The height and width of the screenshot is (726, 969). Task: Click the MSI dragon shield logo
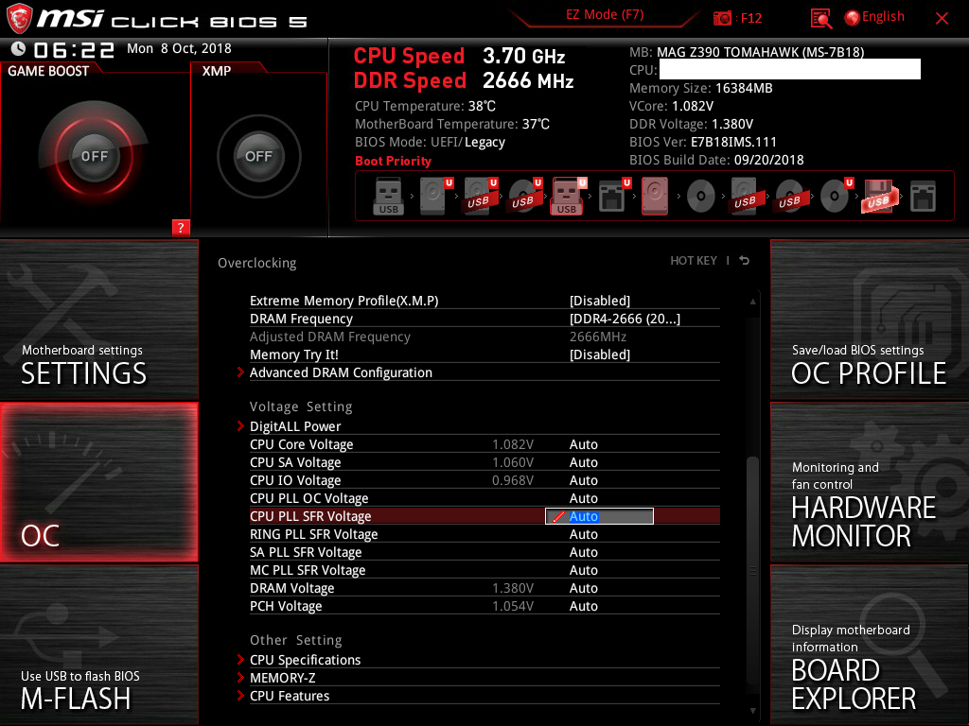(x=19, y=19)
